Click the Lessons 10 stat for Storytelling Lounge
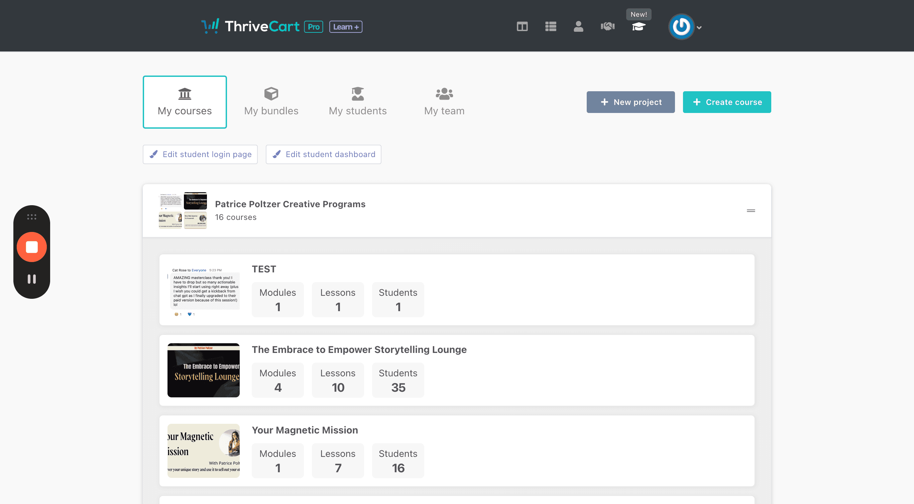Screen dimensions: 914x504 tap(338, 380)
